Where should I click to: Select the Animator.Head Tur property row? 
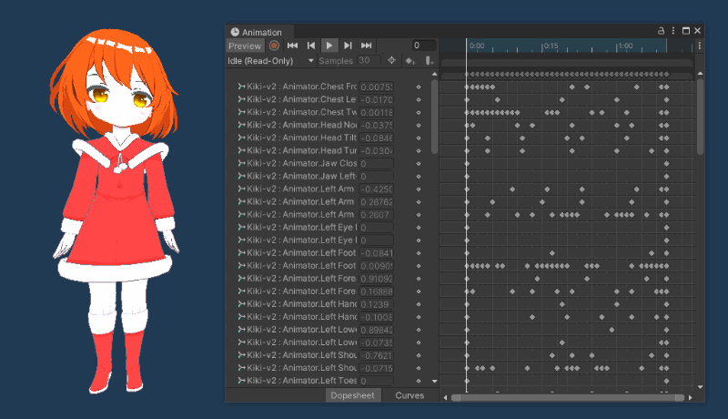[x=329, y=150]
